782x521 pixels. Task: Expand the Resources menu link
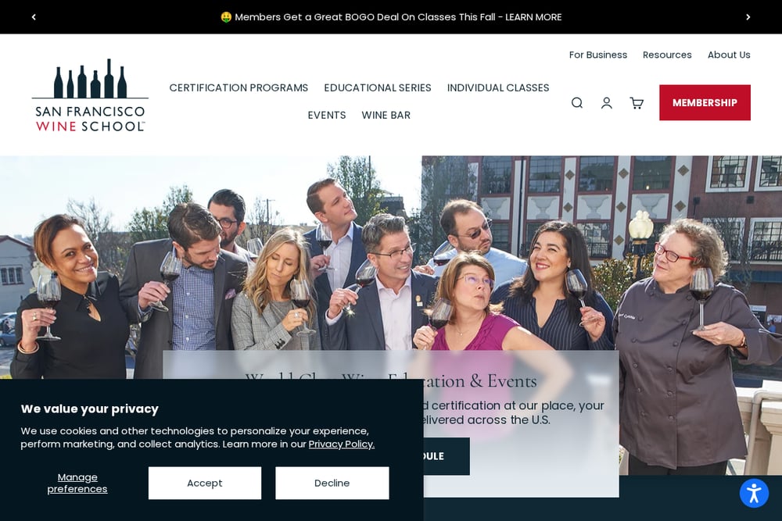click(667, 55)
